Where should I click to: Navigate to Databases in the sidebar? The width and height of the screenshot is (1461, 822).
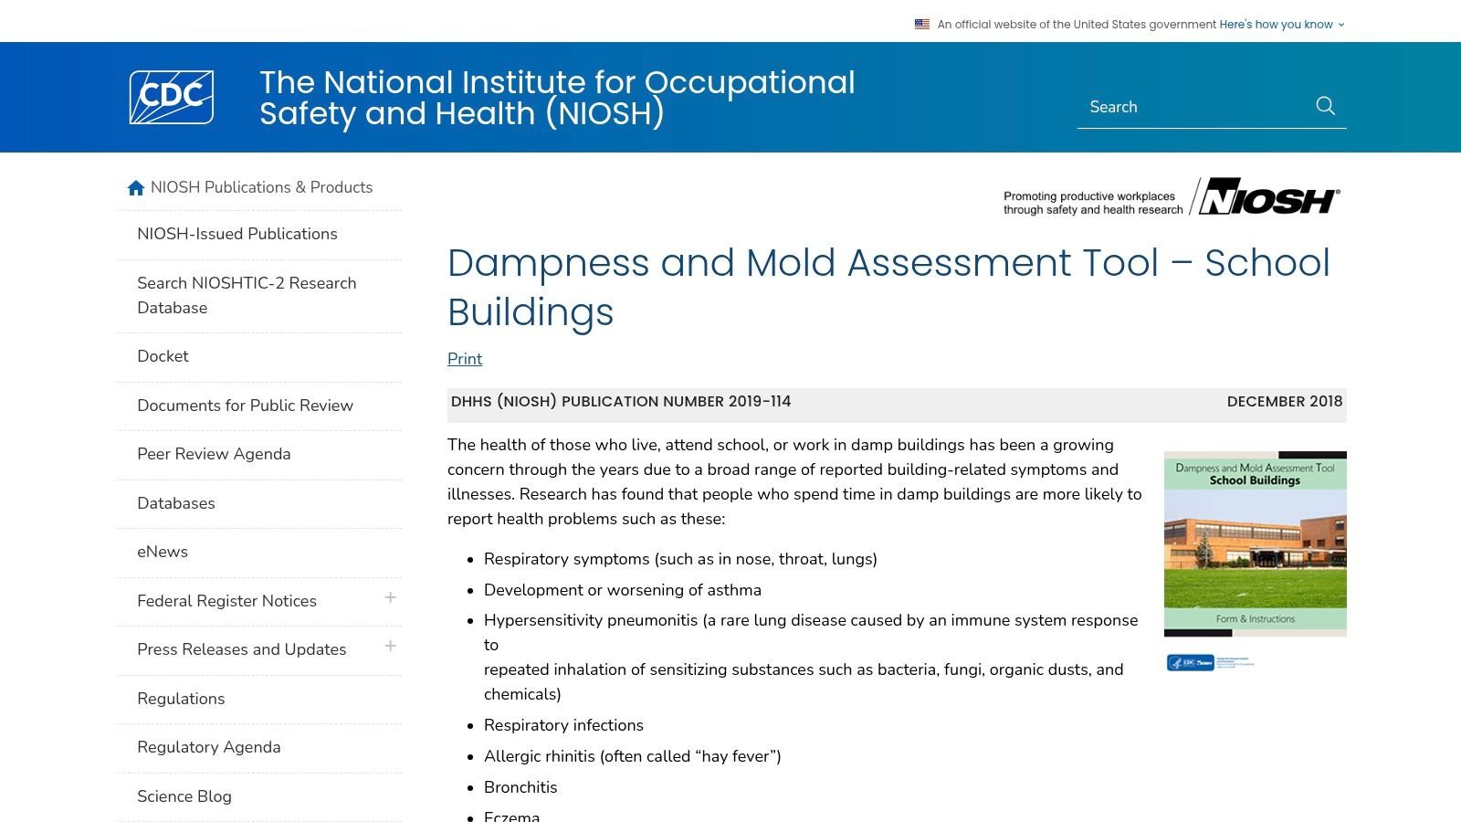pos(175,503)
